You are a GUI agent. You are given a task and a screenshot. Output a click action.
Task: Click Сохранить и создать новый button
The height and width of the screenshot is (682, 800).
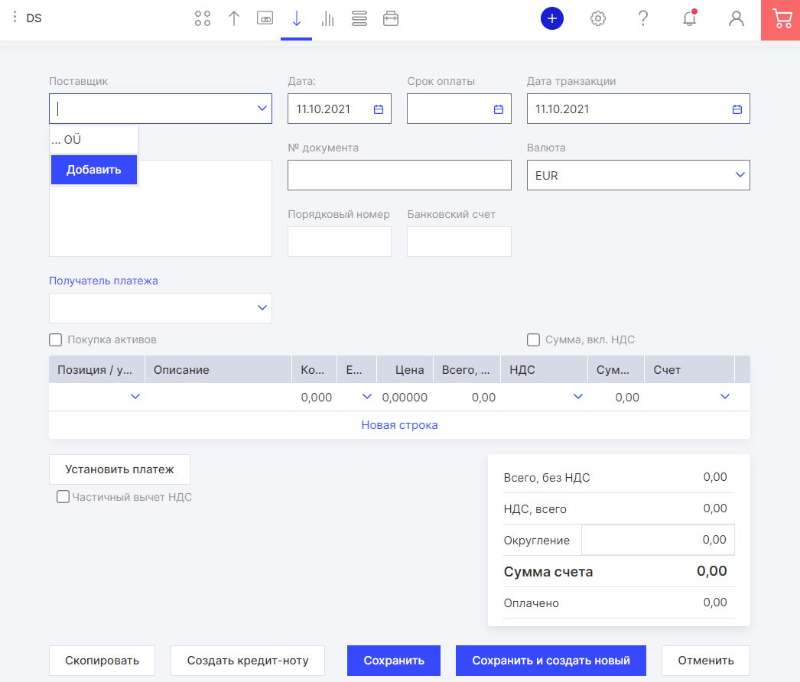(551, 661)
